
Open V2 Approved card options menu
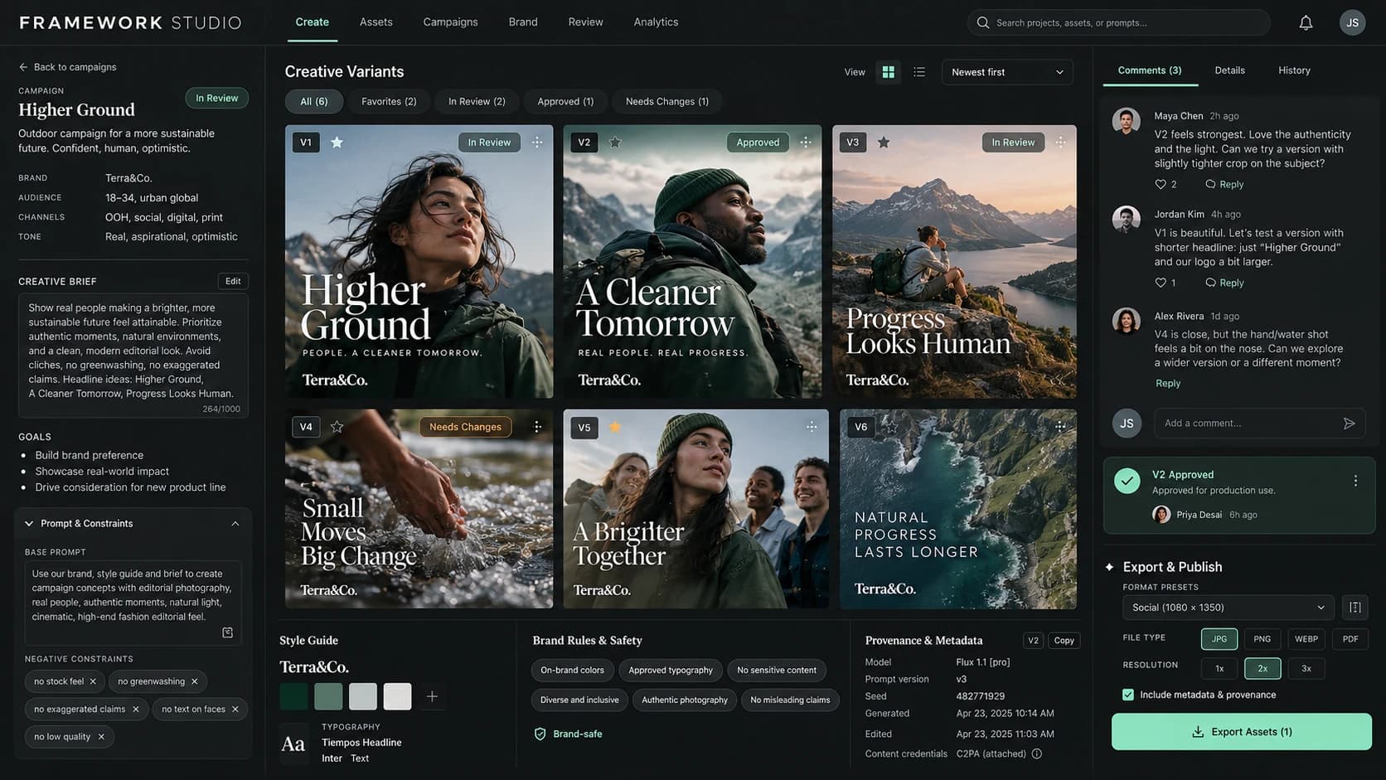(1355, 481)
